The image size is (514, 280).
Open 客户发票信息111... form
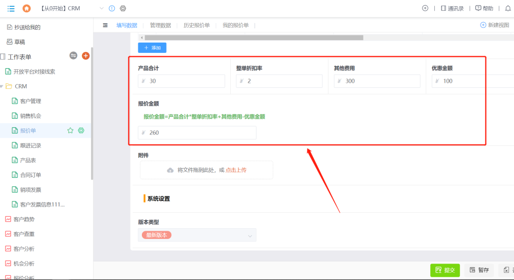pos(39,204)
